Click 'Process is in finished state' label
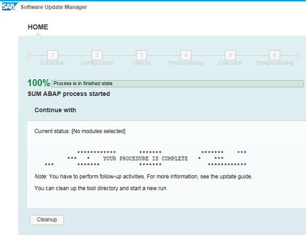This screenshot has width=306, height=235. pos(83,84)
